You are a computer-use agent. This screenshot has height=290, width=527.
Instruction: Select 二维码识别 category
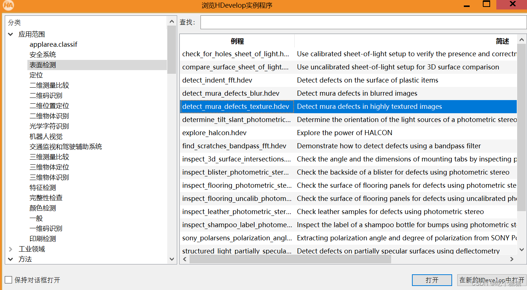coord(46,96)
